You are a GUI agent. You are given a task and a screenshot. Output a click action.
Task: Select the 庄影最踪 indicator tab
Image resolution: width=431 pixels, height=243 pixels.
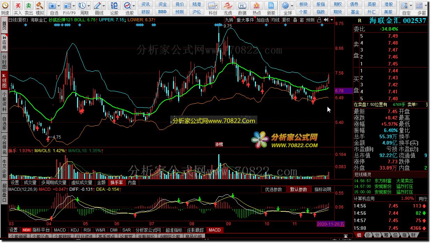click(195, 230)
